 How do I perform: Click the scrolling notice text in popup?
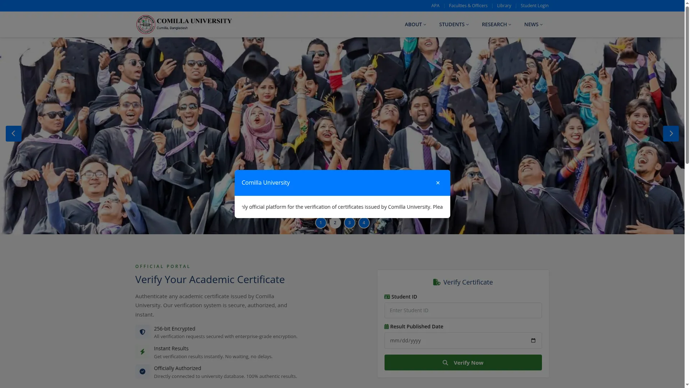(x=342, y=207)
